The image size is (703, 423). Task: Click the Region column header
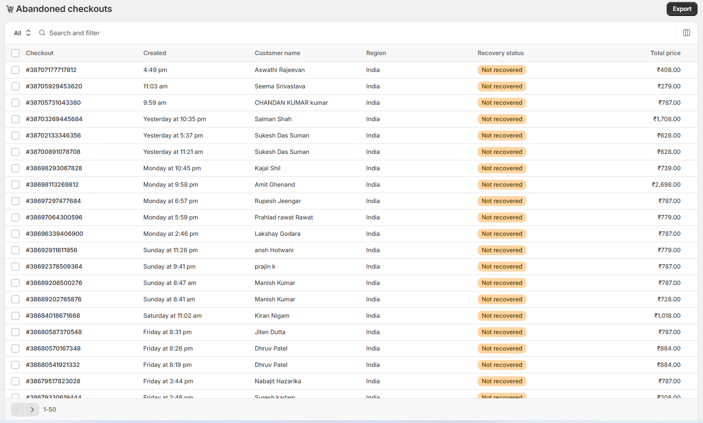pos(376,53)
